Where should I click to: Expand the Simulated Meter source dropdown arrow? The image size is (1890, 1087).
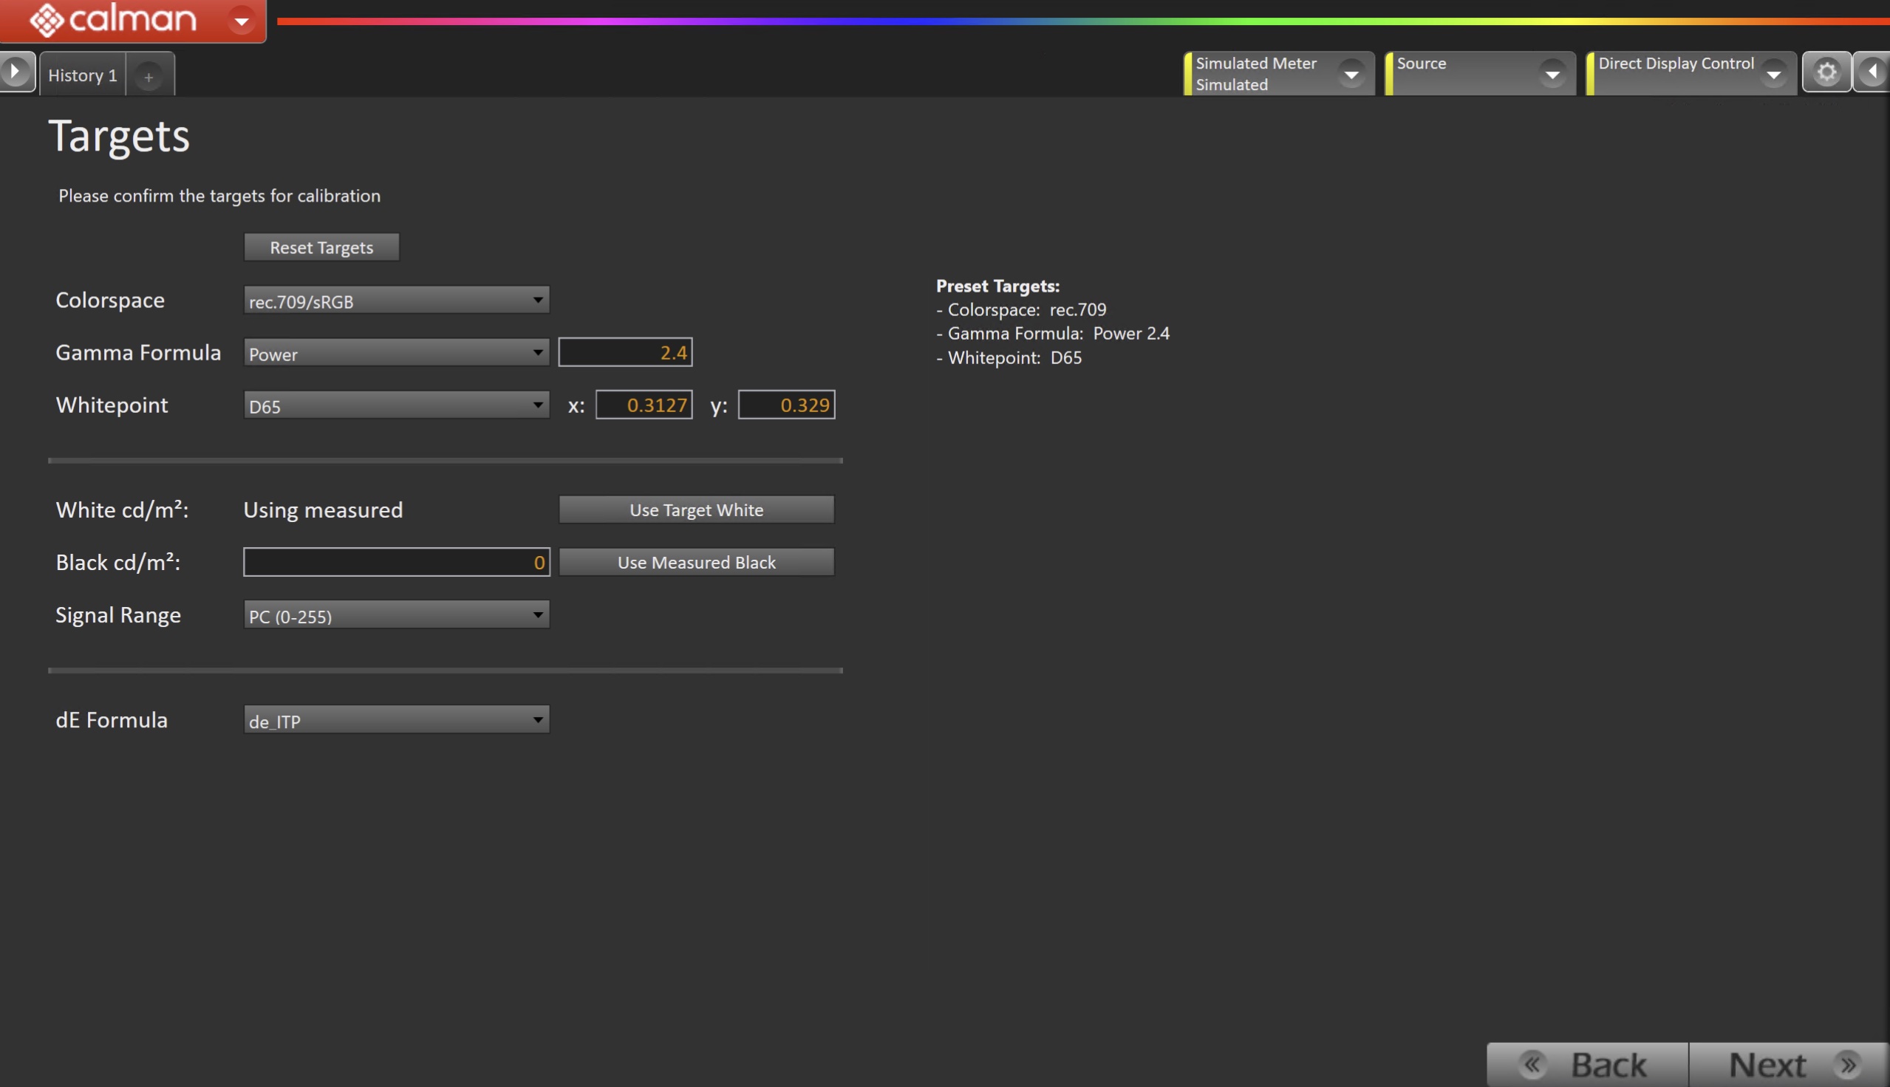[x=1351, y=74]
